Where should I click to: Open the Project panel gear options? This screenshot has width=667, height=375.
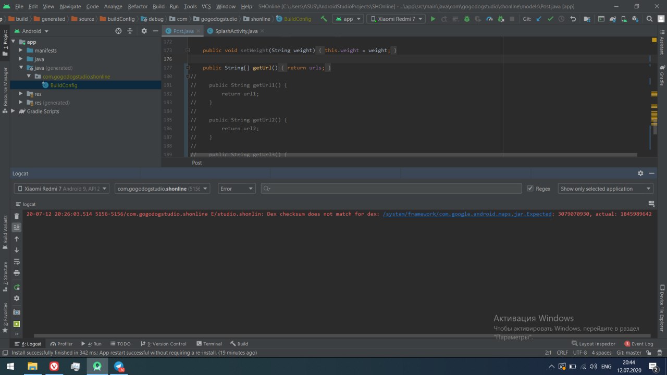(x=144, y=31)
